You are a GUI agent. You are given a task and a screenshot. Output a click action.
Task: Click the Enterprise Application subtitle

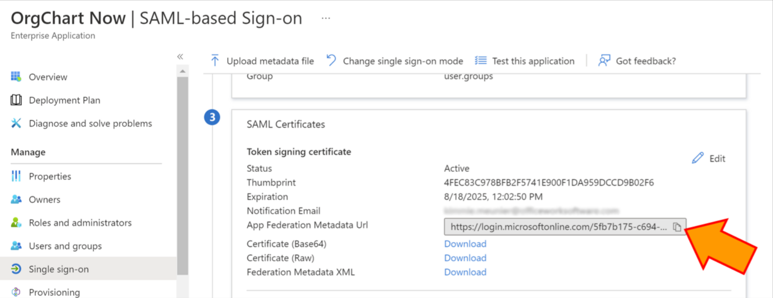point(53,36)
